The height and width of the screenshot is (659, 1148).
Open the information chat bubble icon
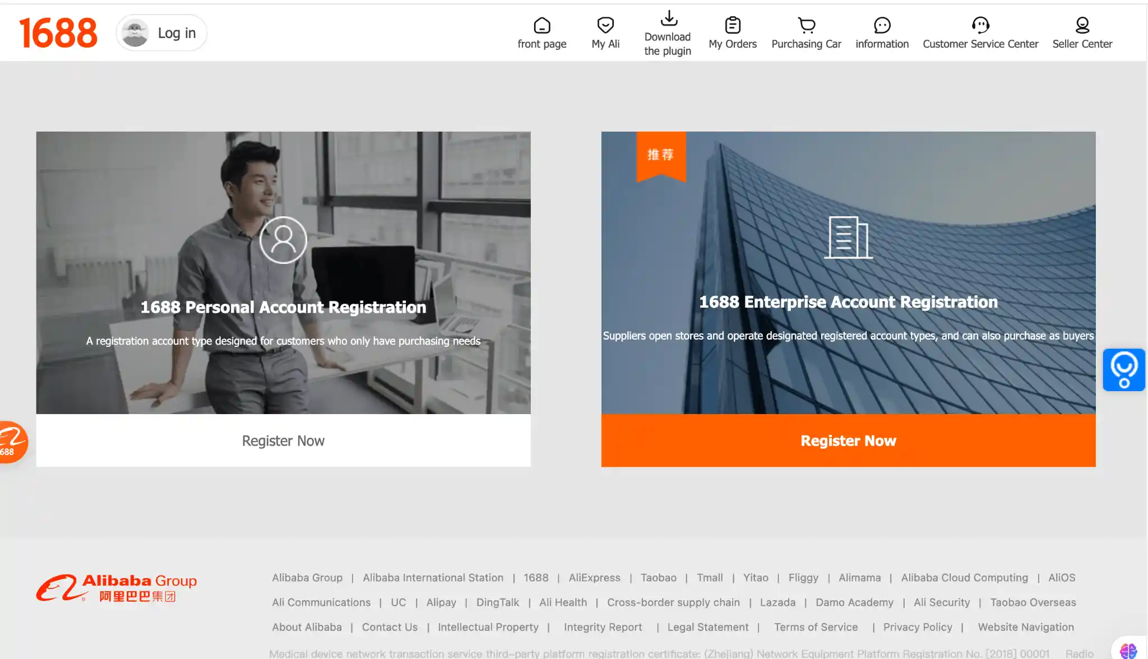point(882,25)
